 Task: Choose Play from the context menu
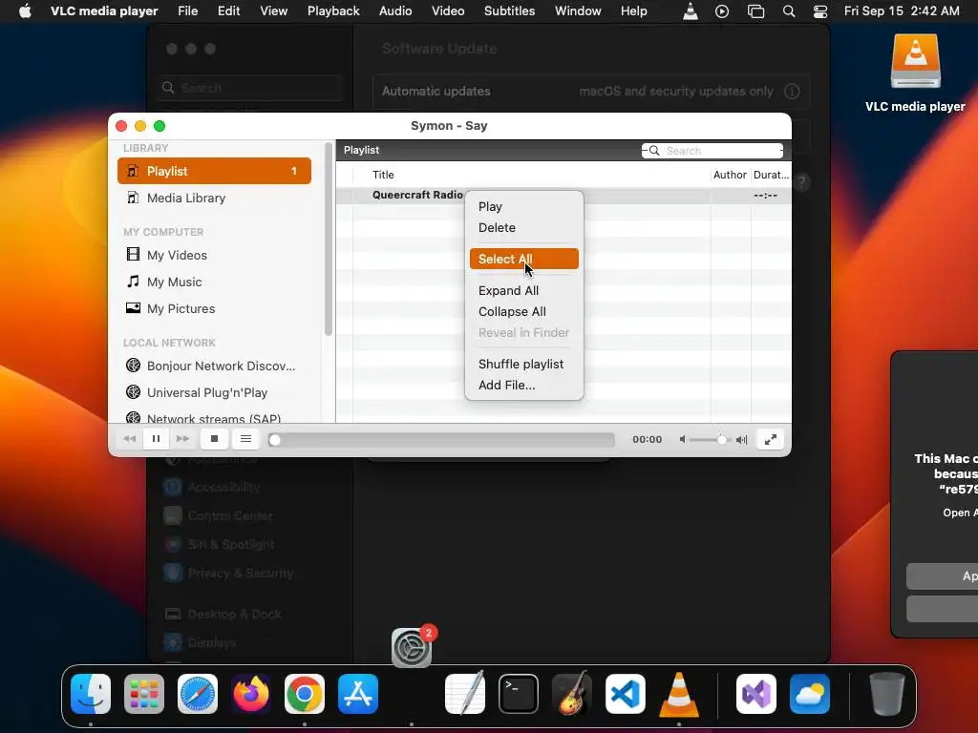[x=524, y=206]
